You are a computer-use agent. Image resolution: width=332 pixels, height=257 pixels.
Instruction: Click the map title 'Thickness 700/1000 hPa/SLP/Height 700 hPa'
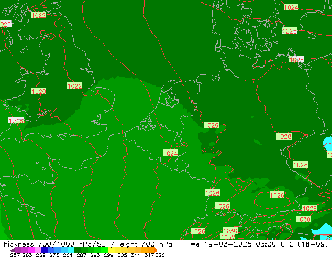pos(86,244)
